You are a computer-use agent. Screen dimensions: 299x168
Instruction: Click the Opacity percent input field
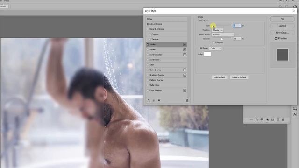[x=237, y=39]
